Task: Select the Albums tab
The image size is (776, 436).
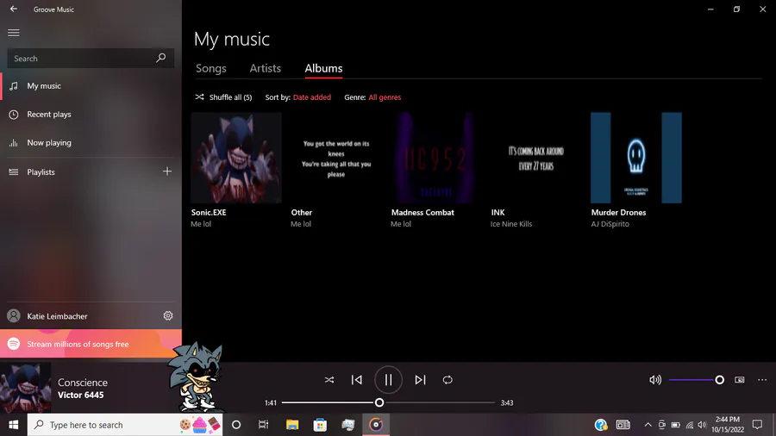Action: (323, 68)
